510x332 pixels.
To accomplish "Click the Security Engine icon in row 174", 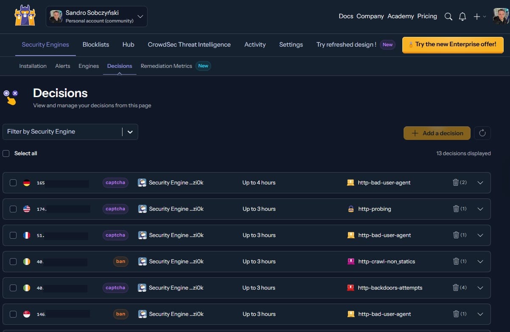I will coord(142,209).
